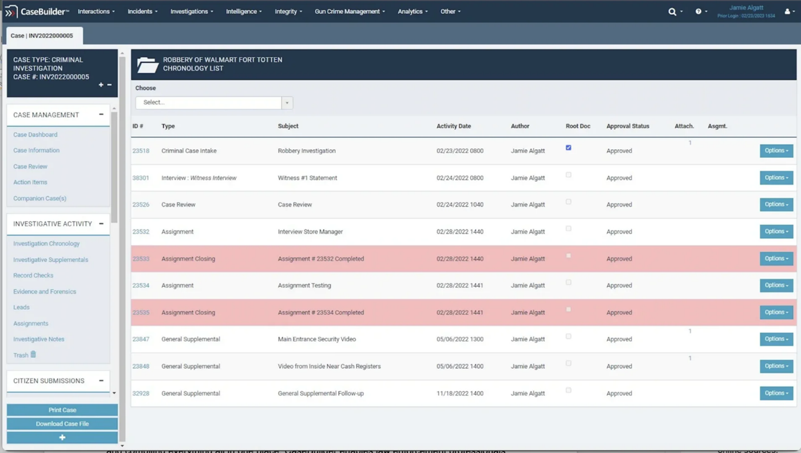Open the Action Items link
This screenshot has width=801, height=453.
[x=30, y=182]
